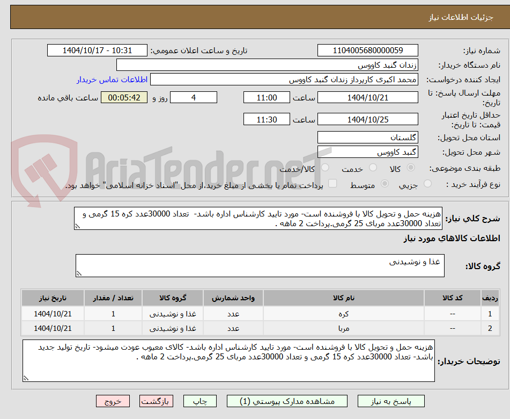Toggle the Islamic treasury payment checkbox
Screen dimensions: 510x419
click(x=332, y=183)
